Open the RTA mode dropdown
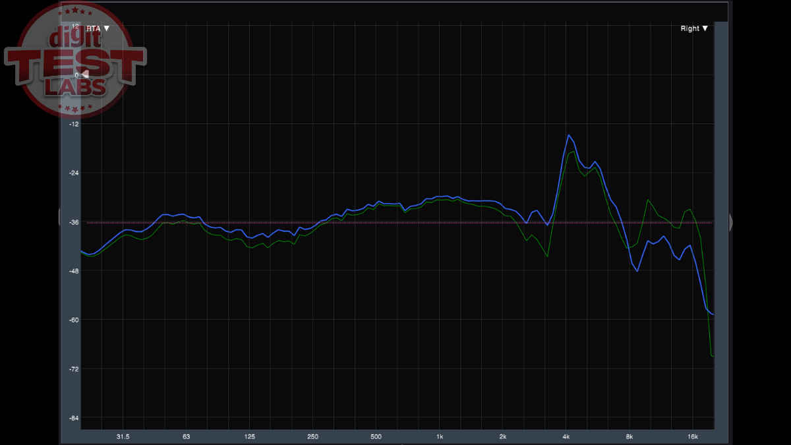The width and height of the screenshot is (791, 445). [98, 28]
